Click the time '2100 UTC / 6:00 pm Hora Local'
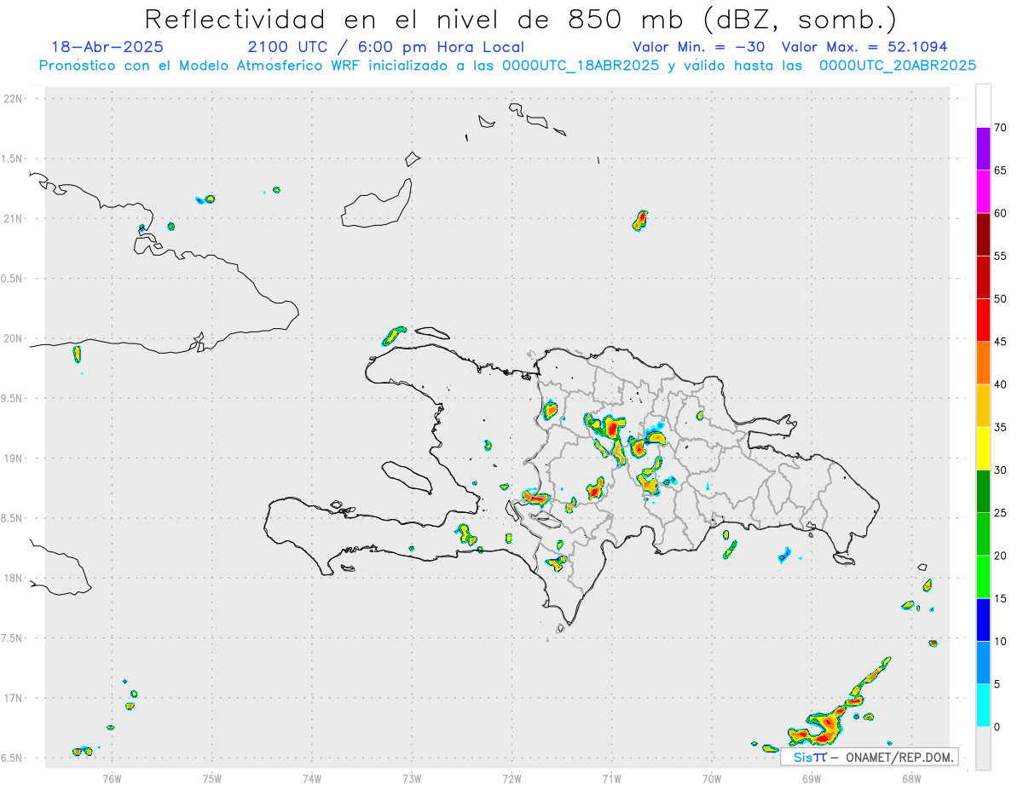Image resolution: width=1023 pixels, height=790 pixels. point(386,47)
